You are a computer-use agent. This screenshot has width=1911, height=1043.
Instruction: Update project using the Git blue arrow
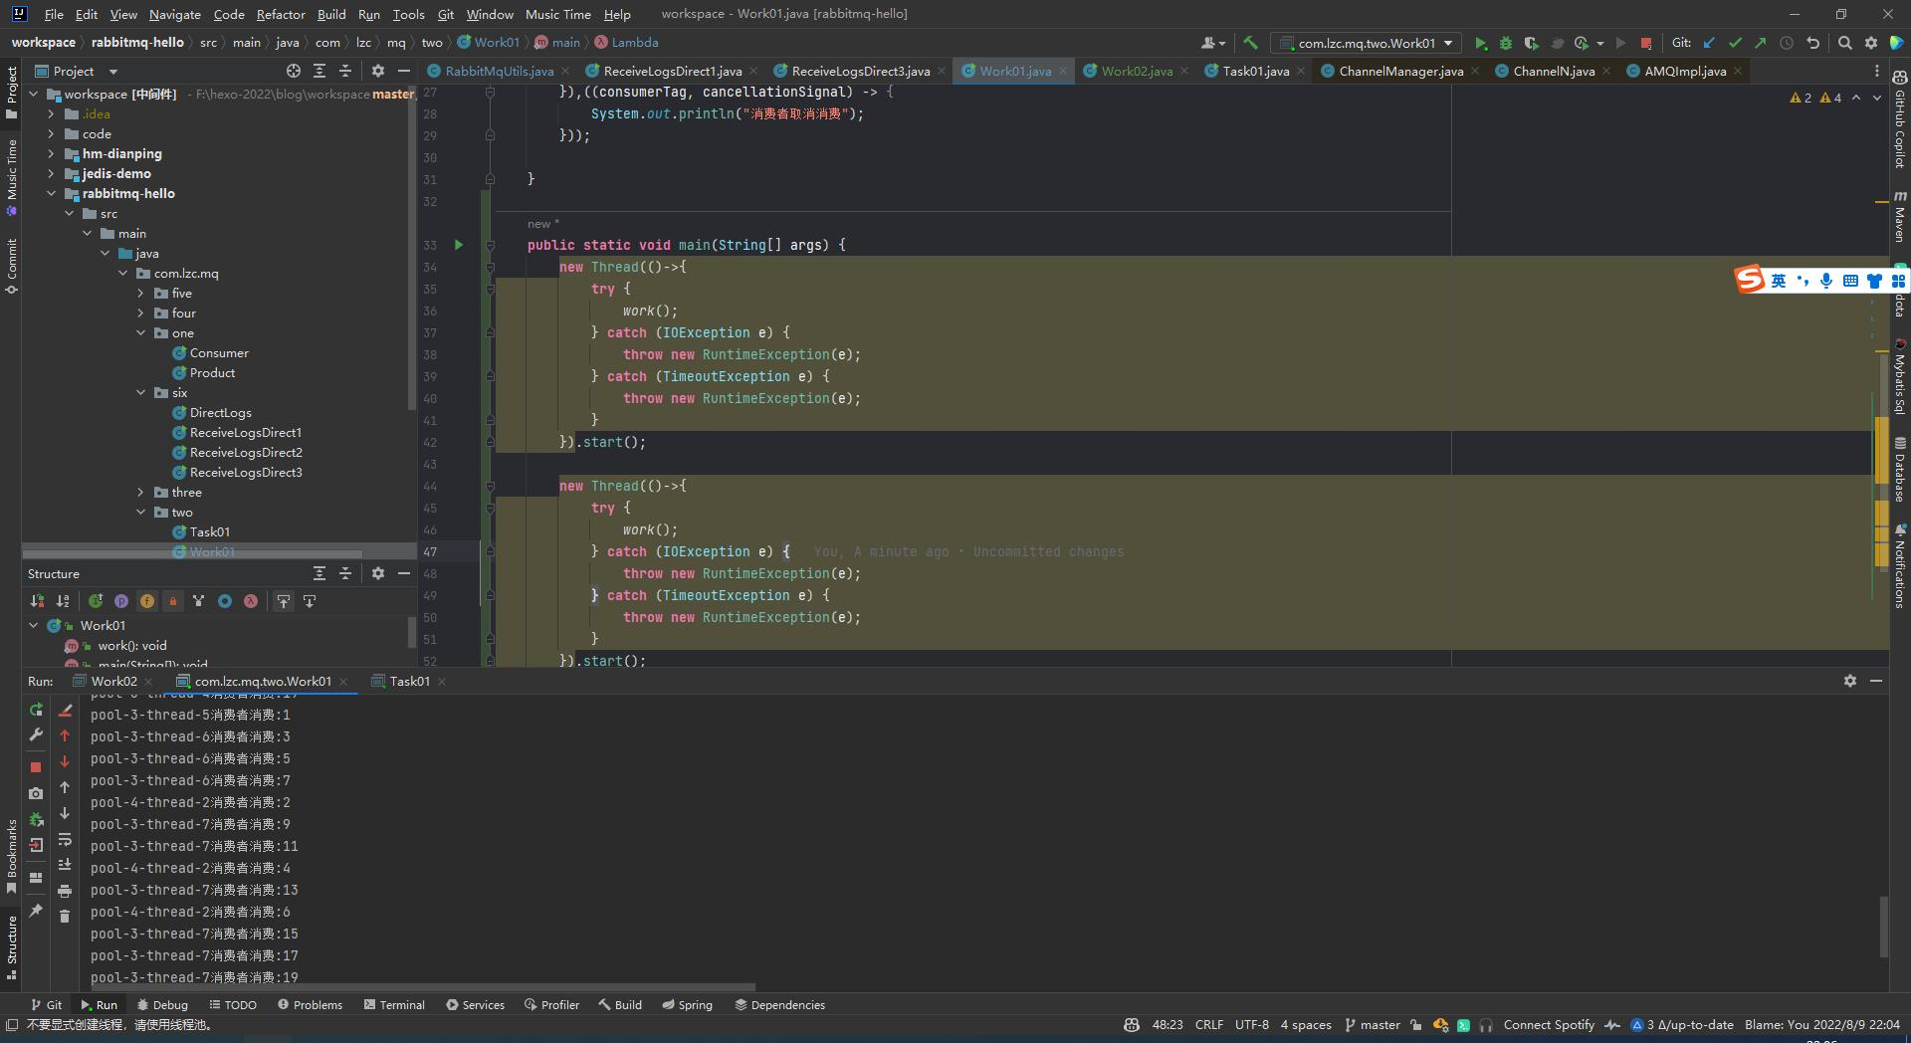1709,43
